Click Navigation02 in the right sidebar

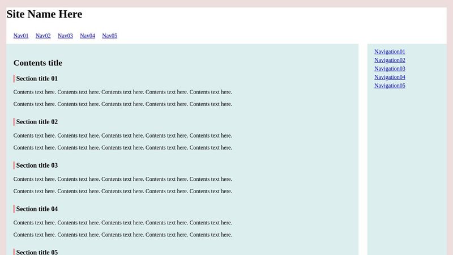click(390, 60)
